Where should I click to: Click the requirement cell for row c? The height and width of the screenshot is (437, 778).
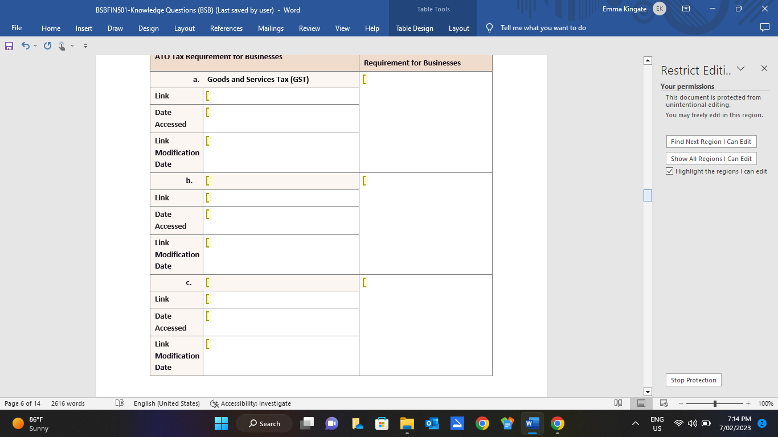click(x=425, y=325)
